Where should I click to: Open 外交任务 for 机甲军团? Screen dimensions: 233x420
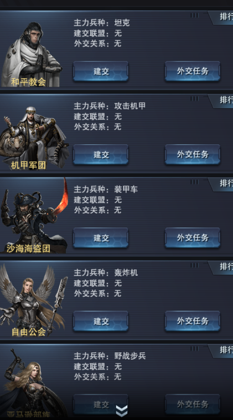coord(193,155)
